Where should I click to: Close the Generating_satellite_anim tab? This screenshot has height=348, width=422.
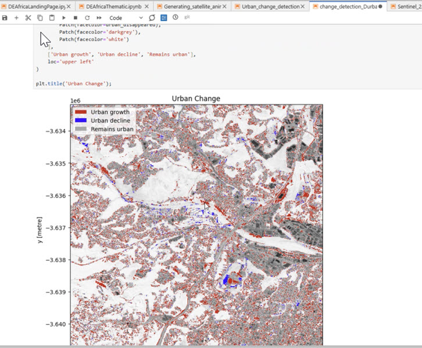coord(224,6)
